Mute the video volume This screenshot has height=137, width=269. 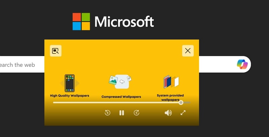click(168, 113)
